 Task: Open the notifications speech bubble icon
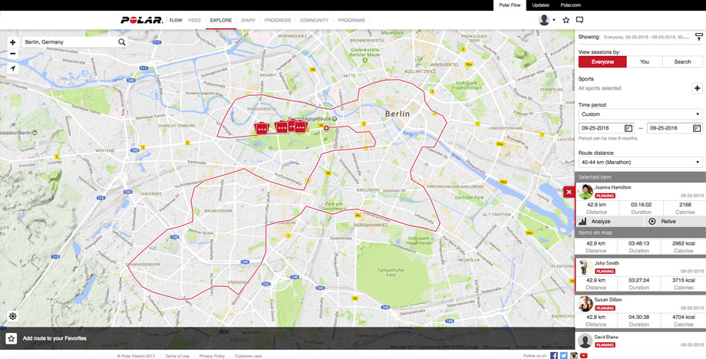pos(579,20)
